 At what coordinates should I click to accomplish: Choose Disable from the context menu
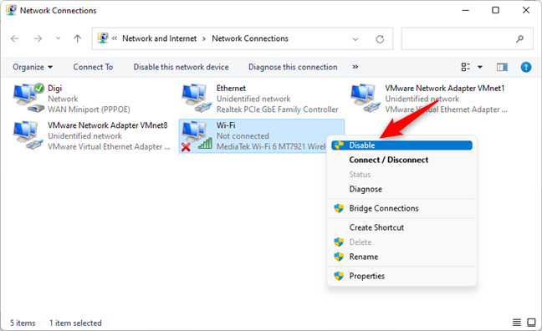(x=401, y=145)
